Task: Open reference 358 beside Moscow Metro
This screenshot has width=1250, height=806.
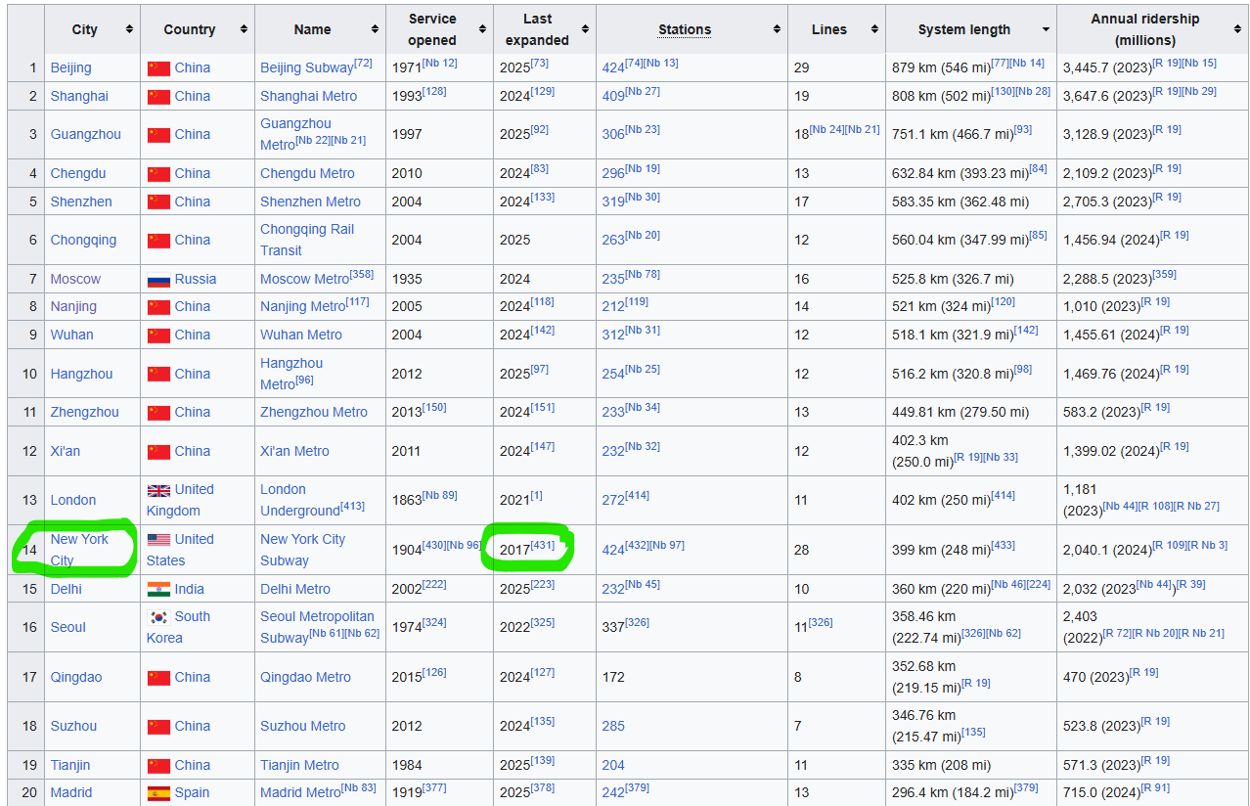Action: (x=362, y=275)
